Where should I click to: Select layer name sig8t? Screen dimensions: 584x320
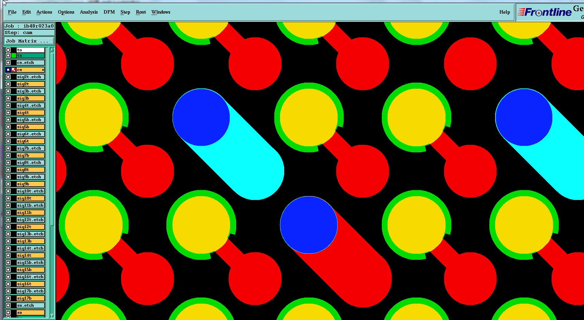(31, 170)
